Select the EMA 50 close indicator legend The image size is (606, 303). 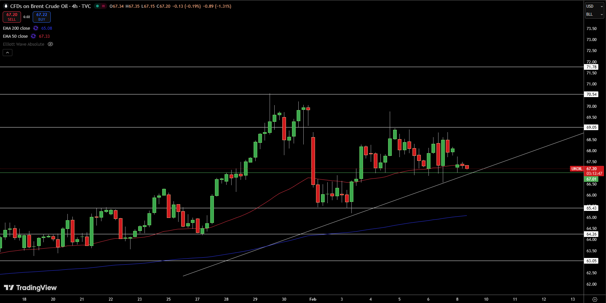(x=15, y=36)
